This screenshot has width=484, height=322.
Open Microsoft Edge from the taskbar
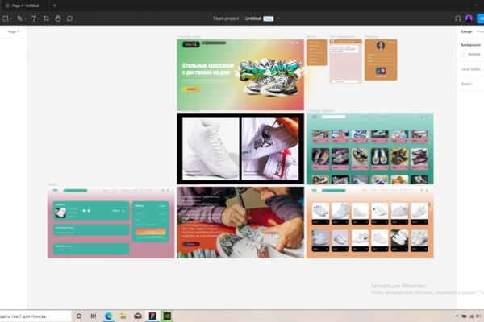[108, 316]
